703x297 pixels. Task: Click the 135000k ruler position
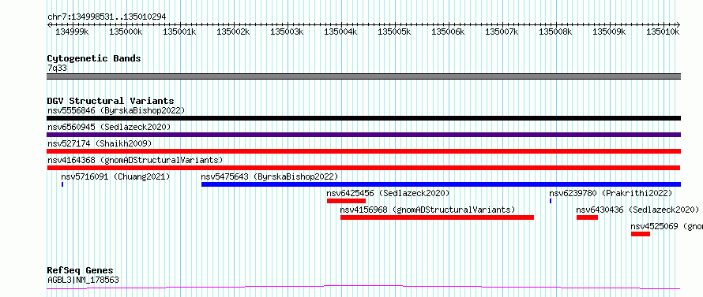pyautogui.click(x=126, y=32)
